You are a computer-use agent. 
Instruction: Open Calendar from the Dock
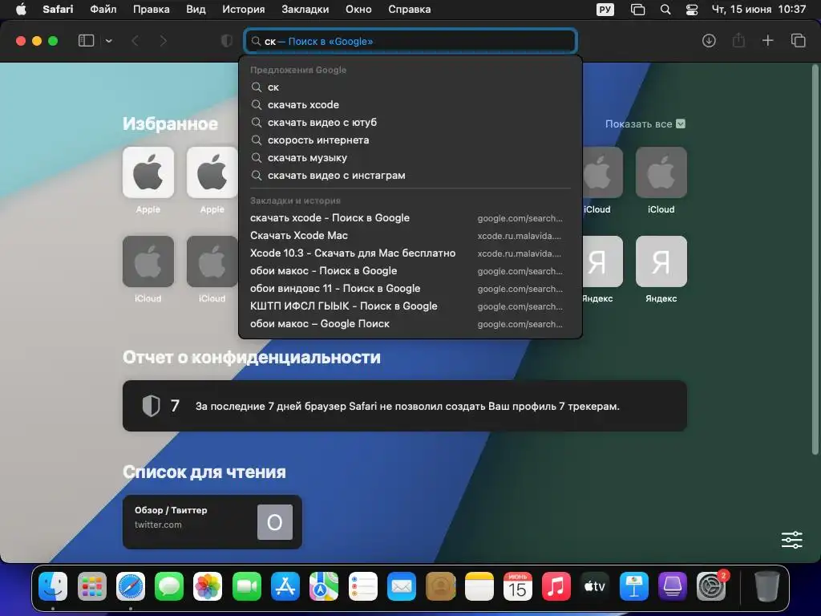pyautogui.click(x=518, y=586)
